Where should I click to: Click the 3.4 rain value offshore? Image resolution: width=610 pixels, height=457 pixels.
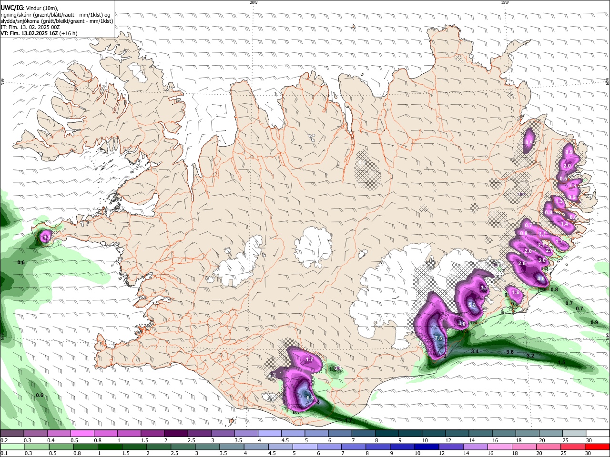coord(475,351)
